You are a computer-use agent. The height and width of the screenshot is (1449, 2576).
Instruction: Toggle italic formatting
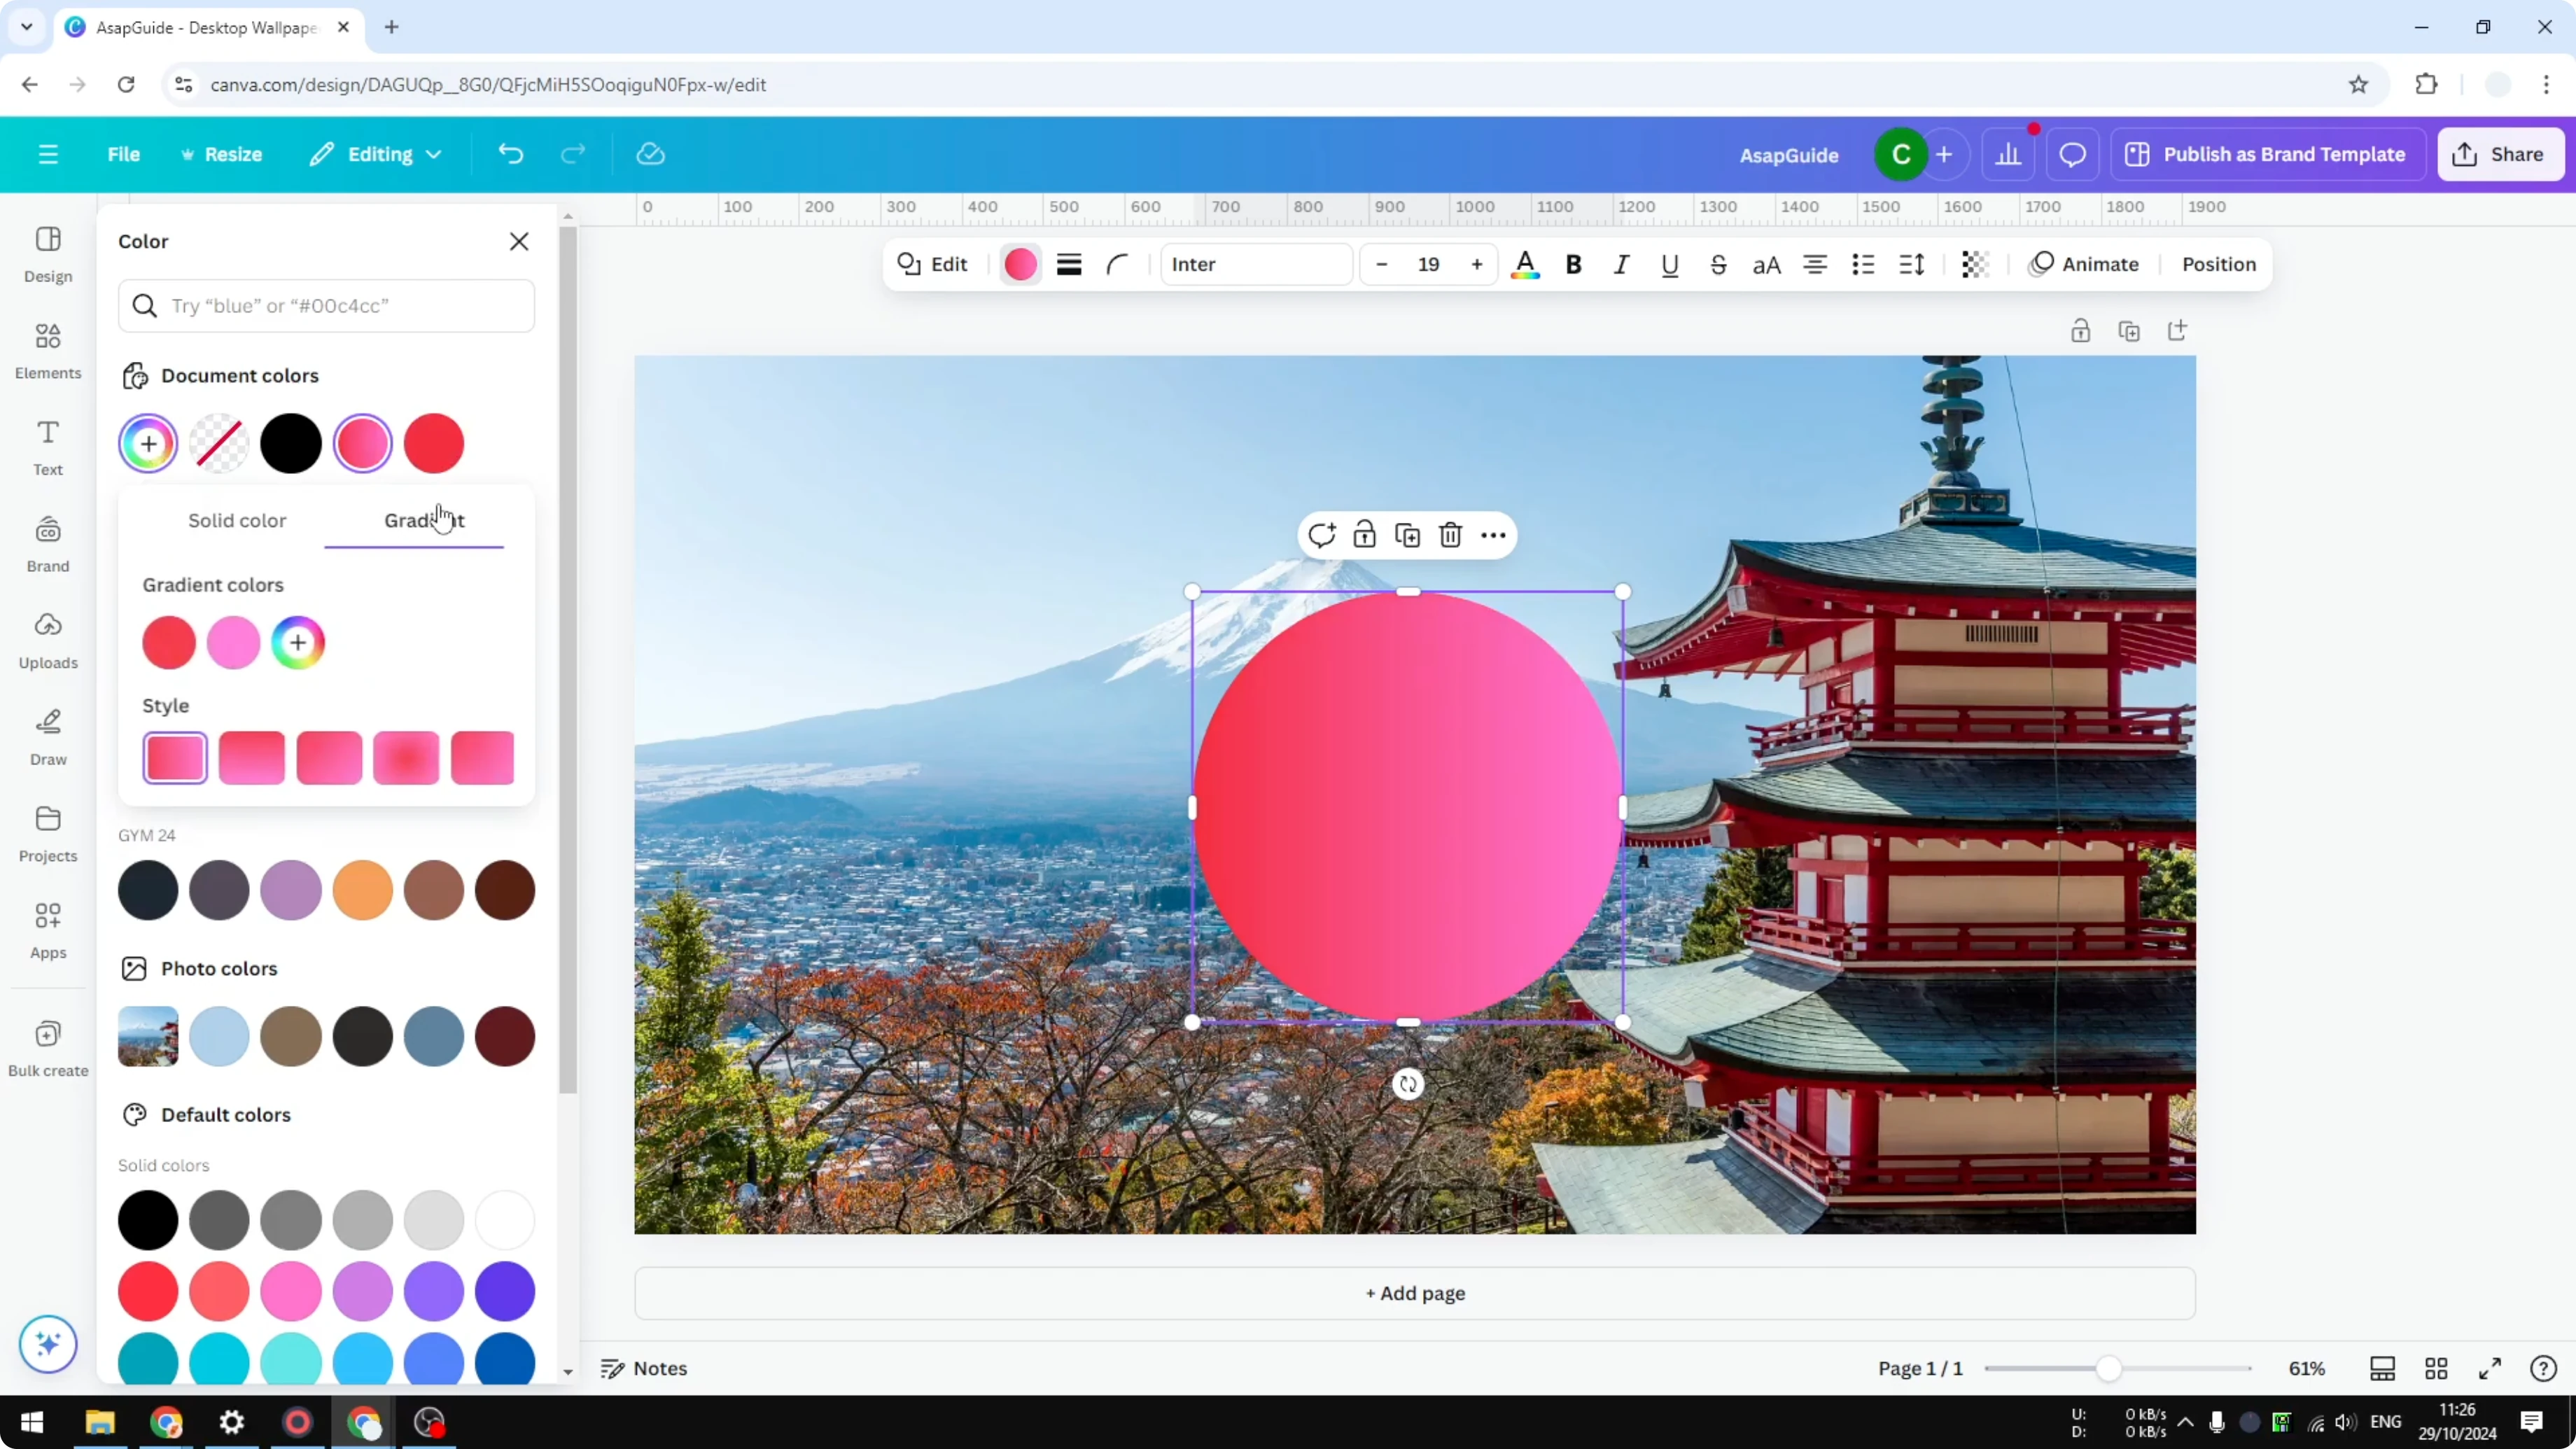pyautogui.click(x=1621, y=264)
